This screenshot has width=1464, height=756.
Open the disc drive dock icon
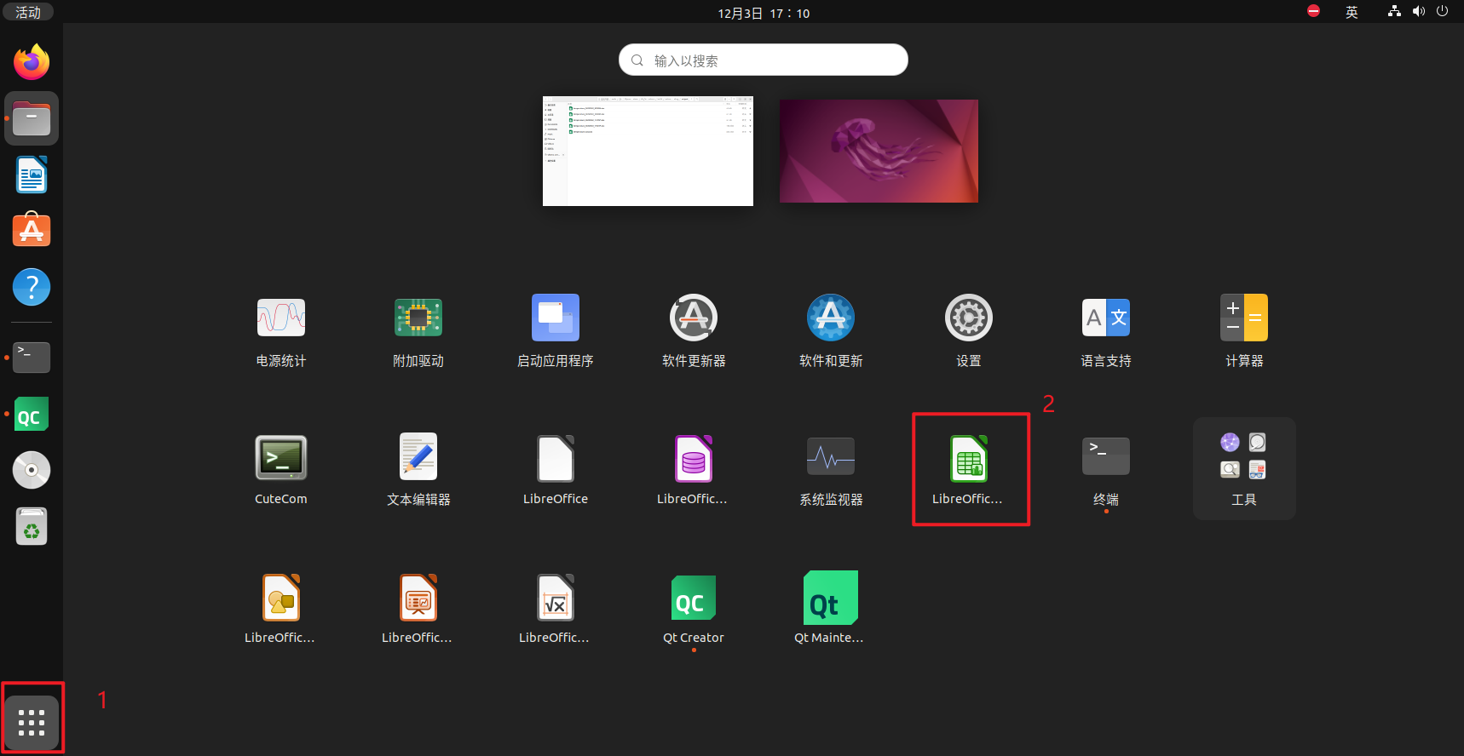coord(32,470)
